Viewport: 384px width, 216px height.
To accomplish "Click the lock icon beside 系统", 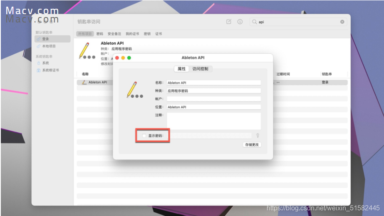I will tap(38, 63).
